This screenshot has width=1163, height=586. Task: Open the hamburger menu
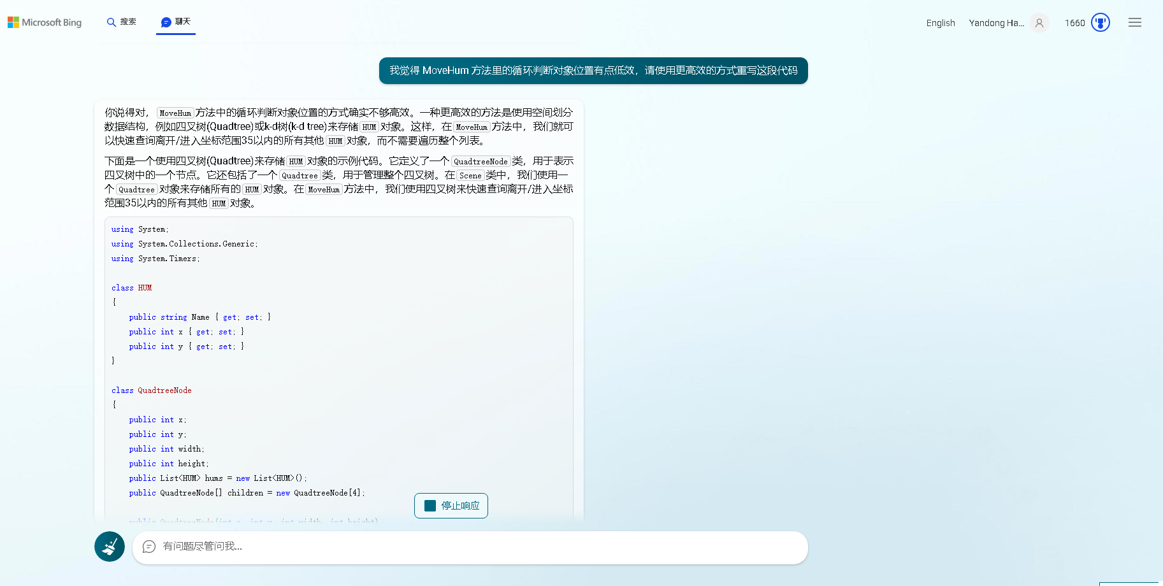coord(1135,23)
